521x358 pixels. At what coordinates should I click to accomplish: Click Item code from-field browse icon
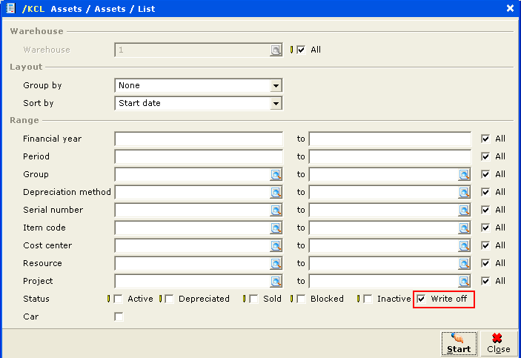276,228
